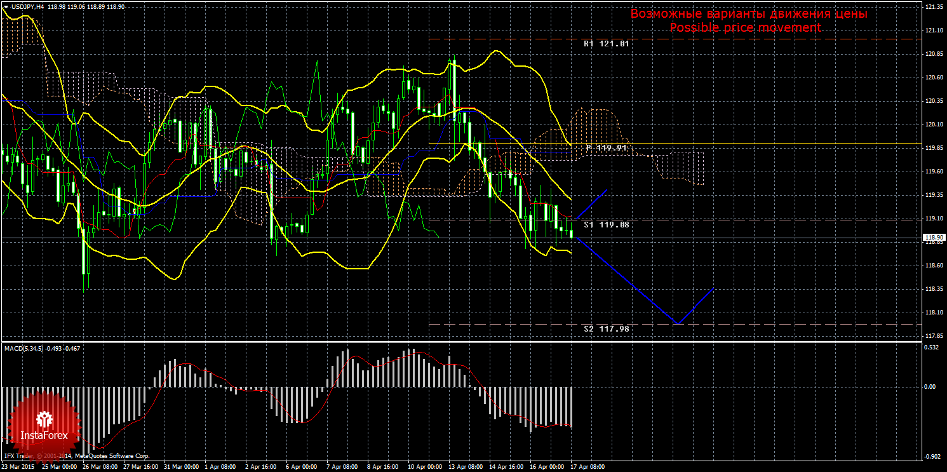The height and width of the screenshot is (472, 947).
Task: Pick the 1 Apr 08:00 time label
Action: (x=220, y=468)
